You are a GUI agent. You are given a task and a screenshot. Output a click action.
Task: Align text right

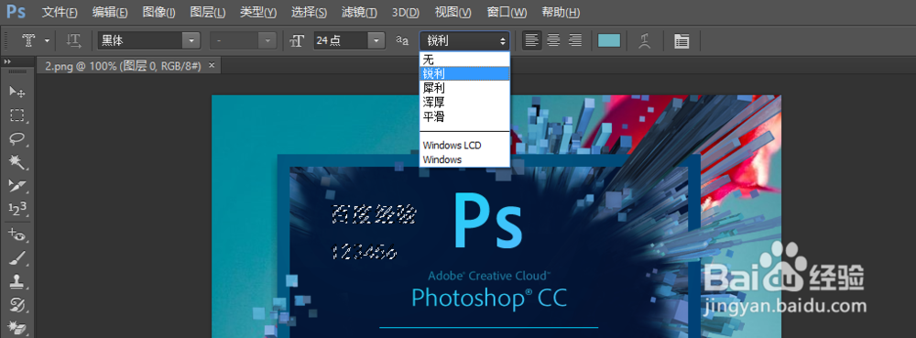pos(575,40)
